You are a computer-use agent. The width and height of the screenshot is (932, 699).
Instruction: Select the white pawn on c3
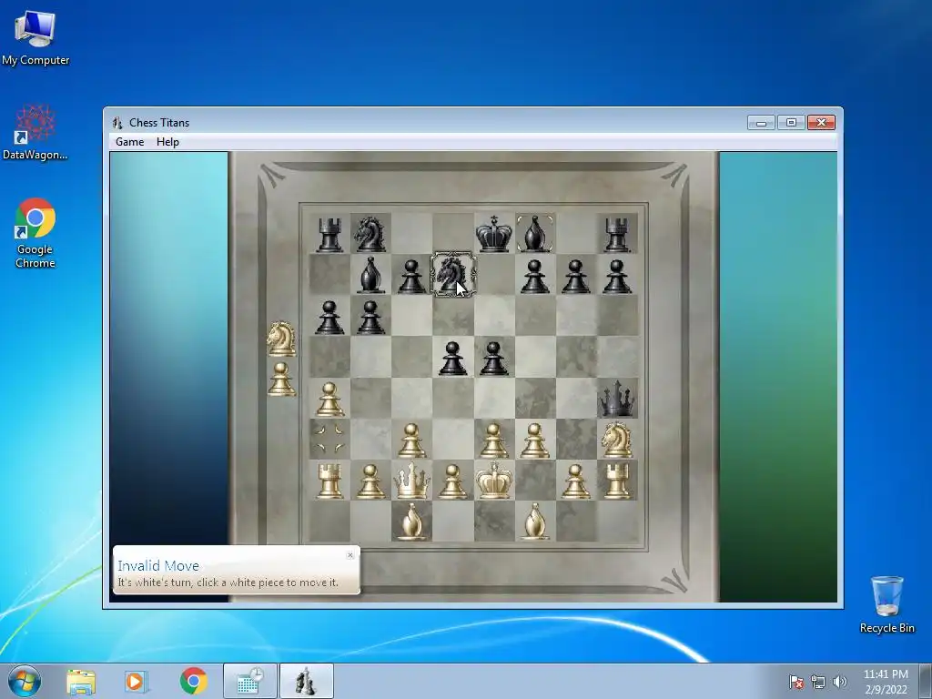(x=411, y=441)
